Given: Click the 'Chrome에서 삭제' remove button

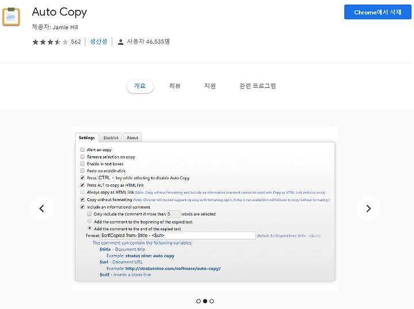Looking at the screenshot, I should 378,12.
